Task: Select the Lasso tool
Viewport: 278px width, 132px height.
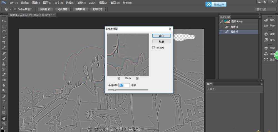Action: 4,31
